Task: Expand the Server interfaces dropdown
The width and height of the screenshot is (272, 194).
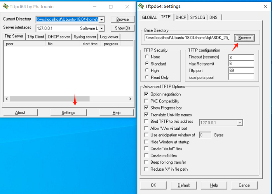Action: pos(102,28)
